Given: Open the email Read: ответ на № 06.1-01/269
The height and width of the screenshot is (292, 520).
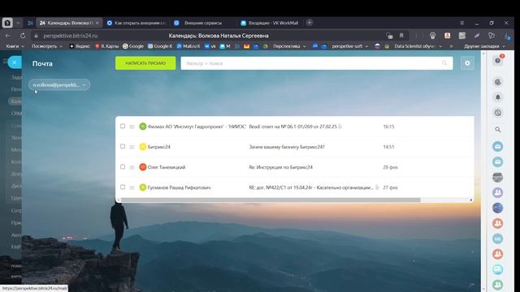Looking at the screenshot, I should point(292,127).
